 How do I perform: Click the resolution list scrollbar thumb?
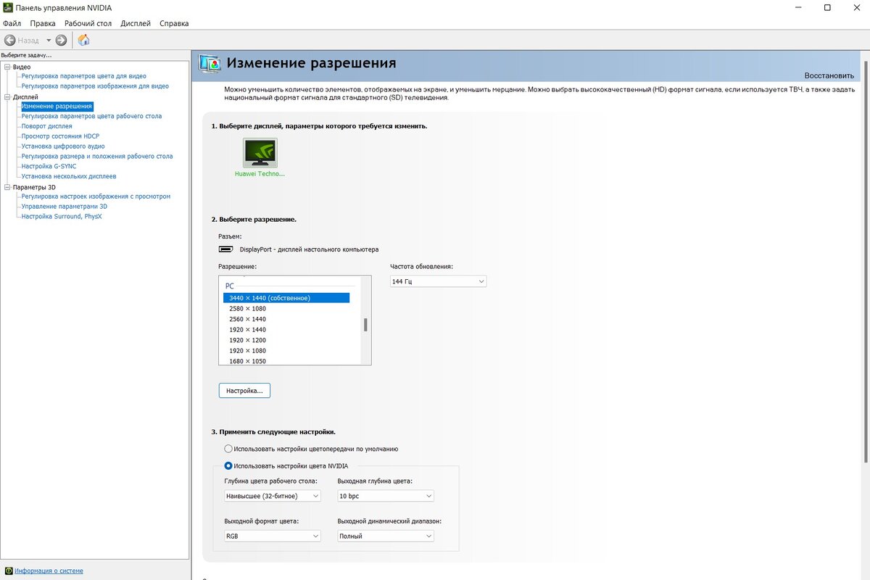365,324
